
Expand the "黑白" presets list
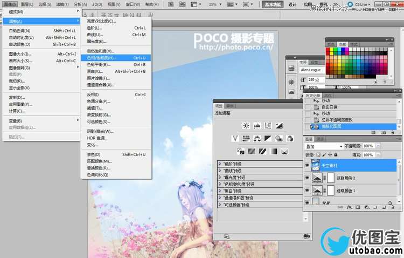click(x=220, y=191)
